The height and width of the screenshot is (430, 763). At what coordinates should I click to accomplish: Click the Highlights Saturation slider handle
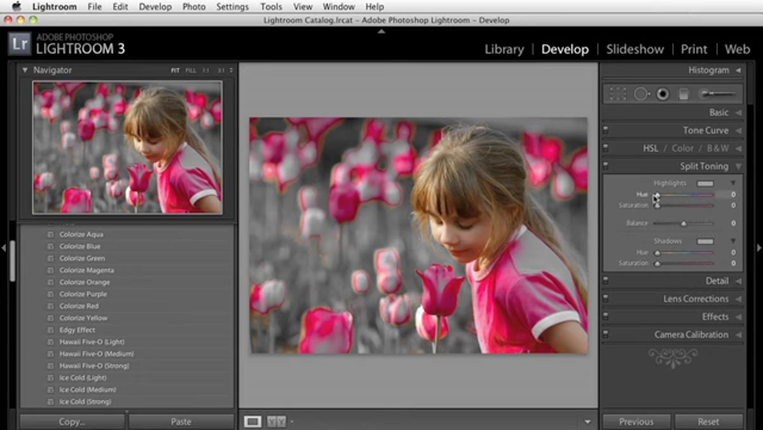657,206
